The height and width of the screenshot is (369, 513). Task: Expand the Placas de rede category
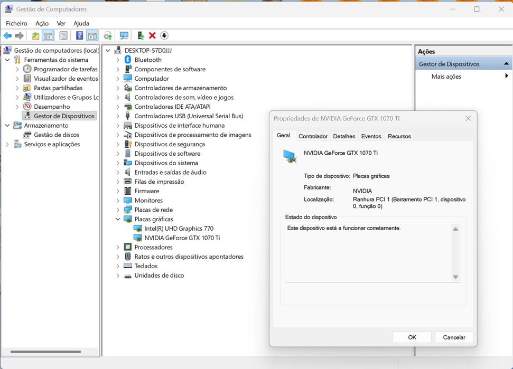[118, 210]
